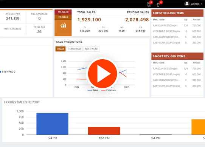Open VEGETABLE SOUP(Single) in best selling list
Viewport: 205px width, 147px height.
[x=166, y=31]
